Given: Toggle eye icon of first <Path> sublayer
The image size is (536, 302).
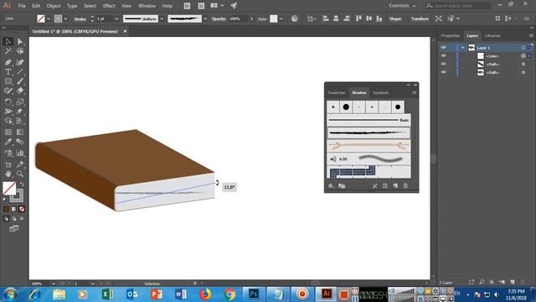Looking at the screenshot, I should (443, 64).
